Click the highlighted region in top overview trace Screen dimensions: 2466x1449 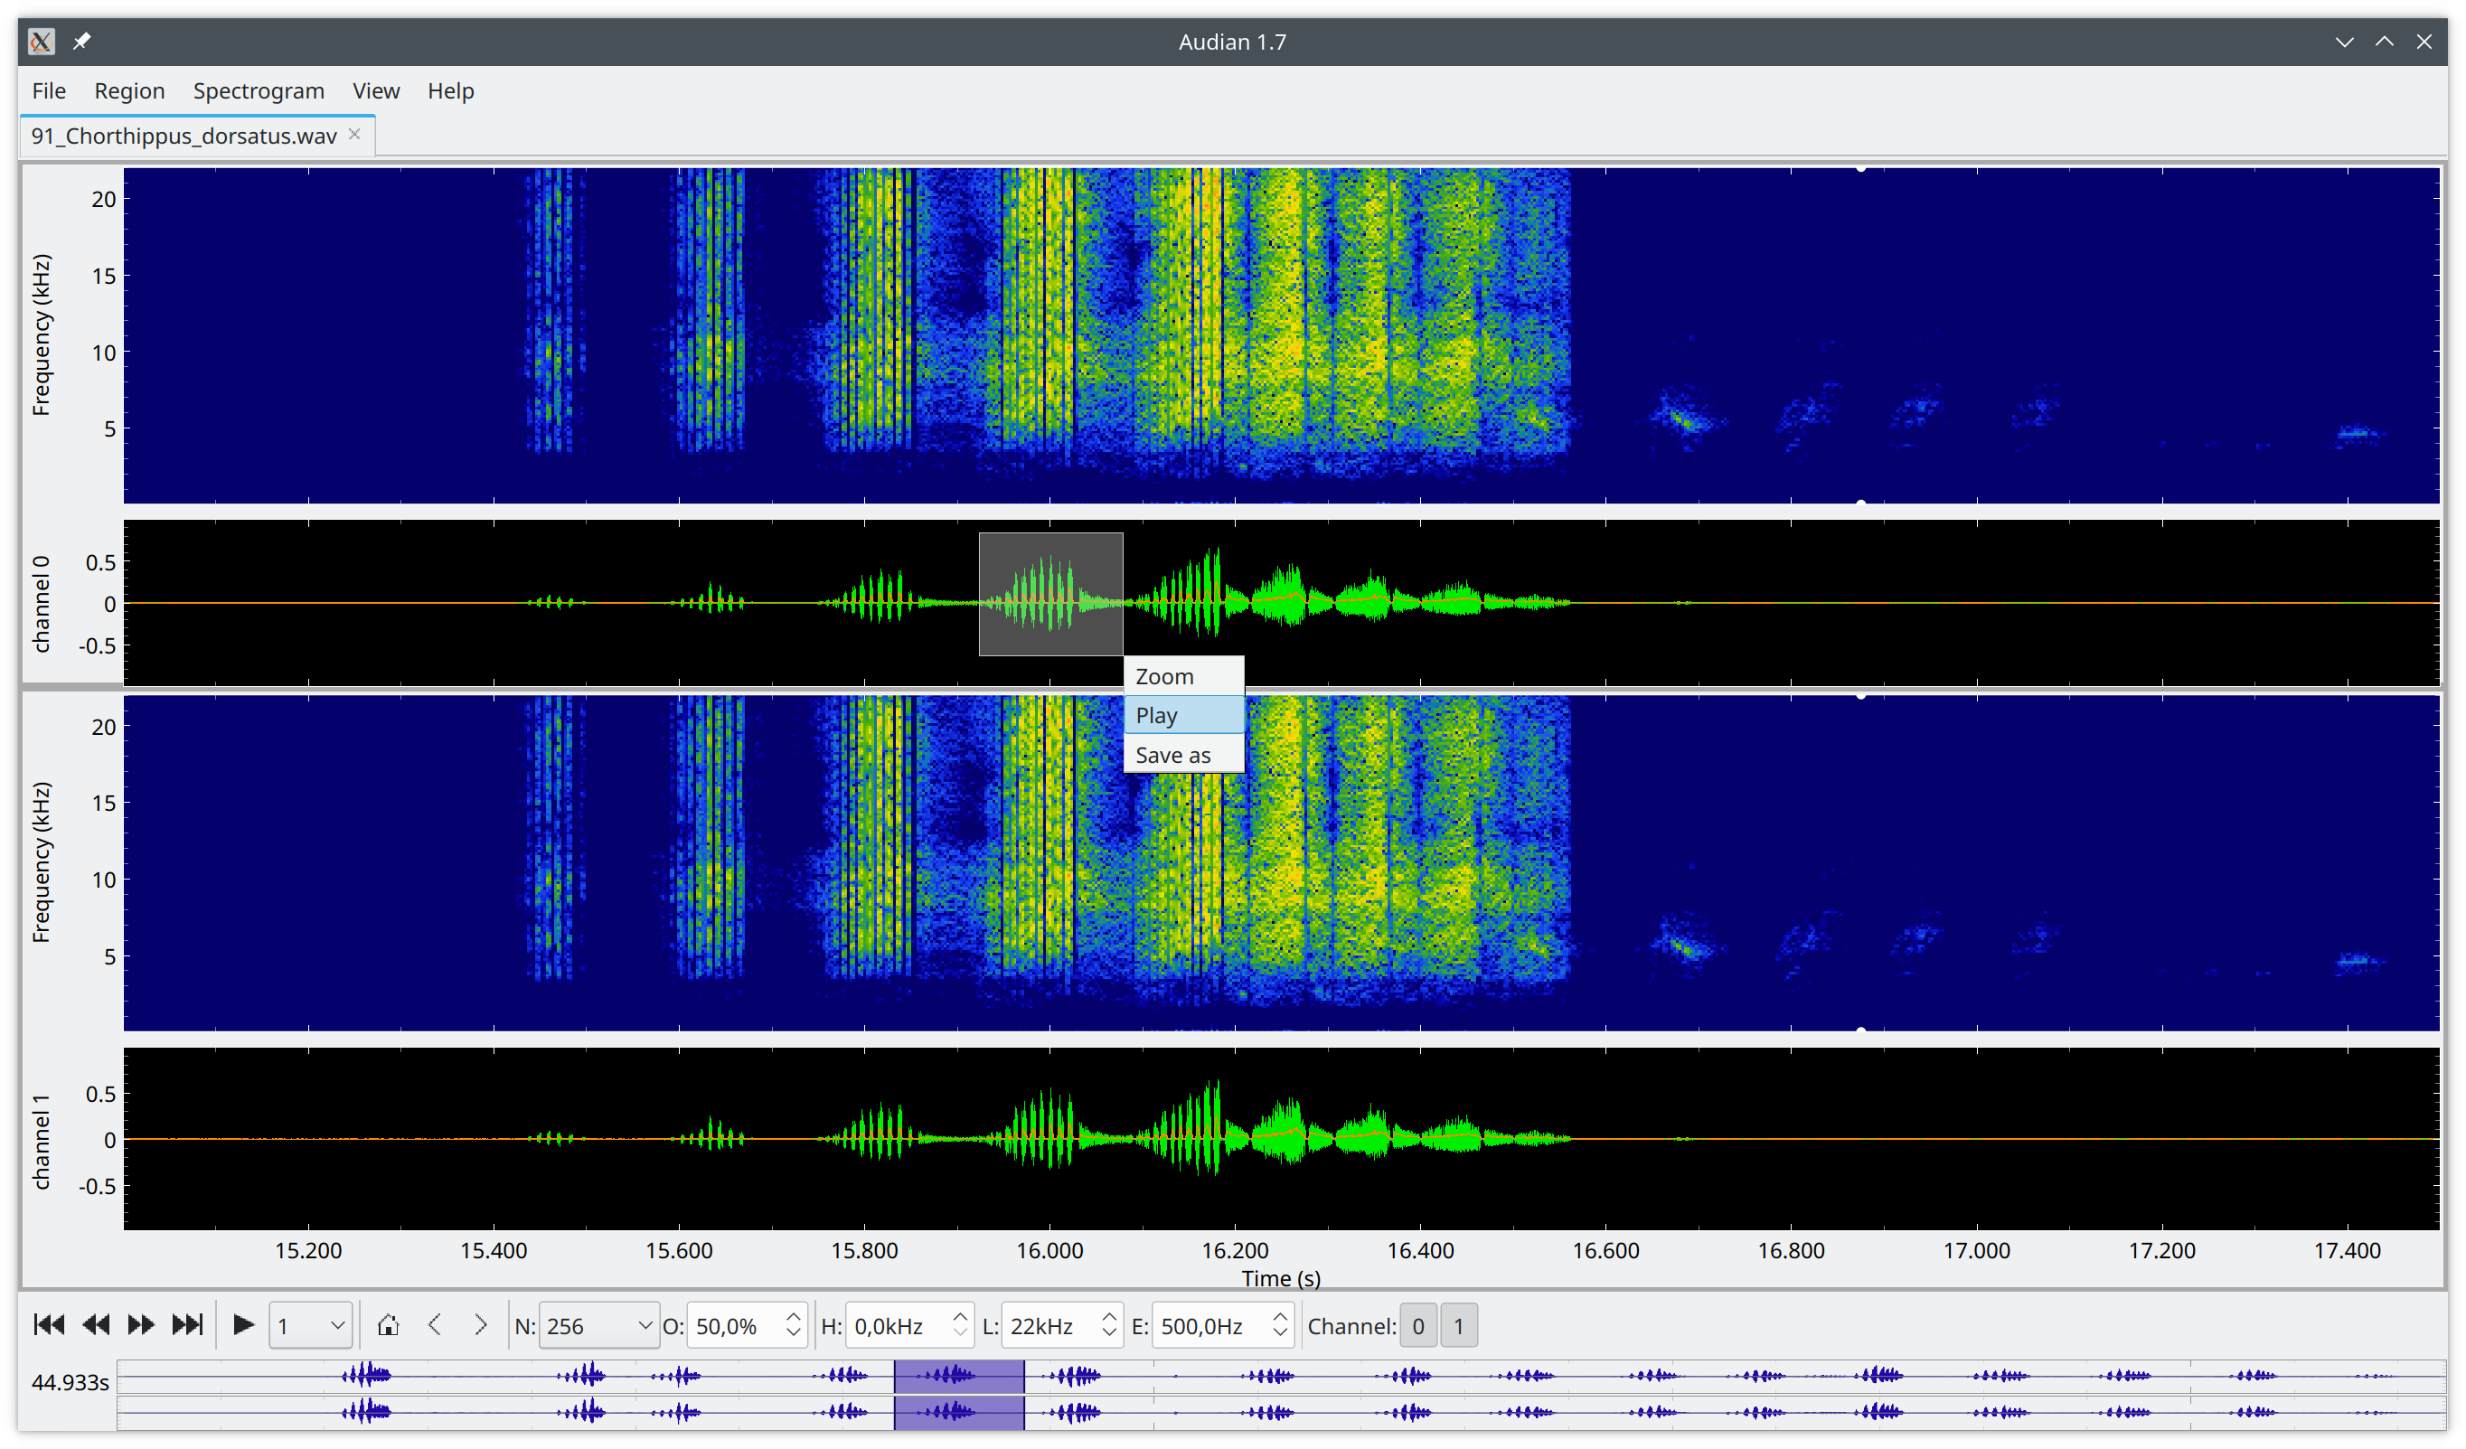point(959,1376)
